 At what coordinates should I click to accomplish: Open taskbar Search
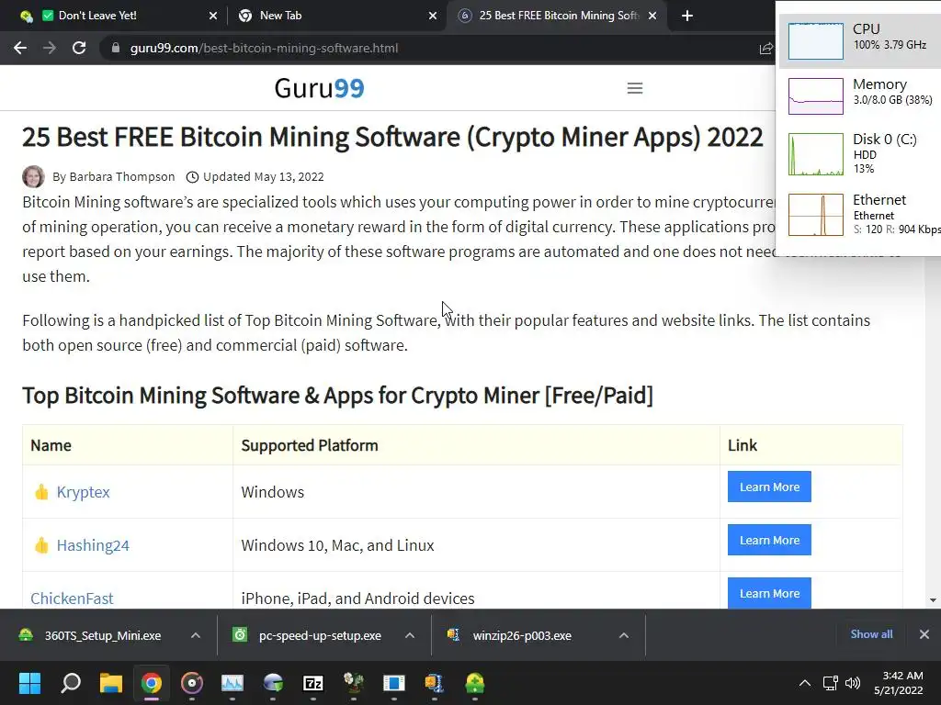click(x=71, y=683)
